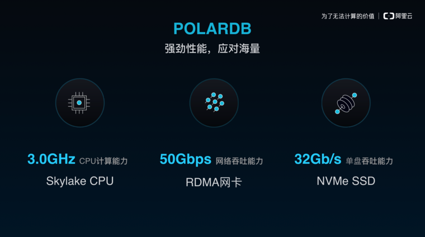Screen dimensions: 425x237
Task: Select the NVMe SSD text
Action: [x=346, y=181]
